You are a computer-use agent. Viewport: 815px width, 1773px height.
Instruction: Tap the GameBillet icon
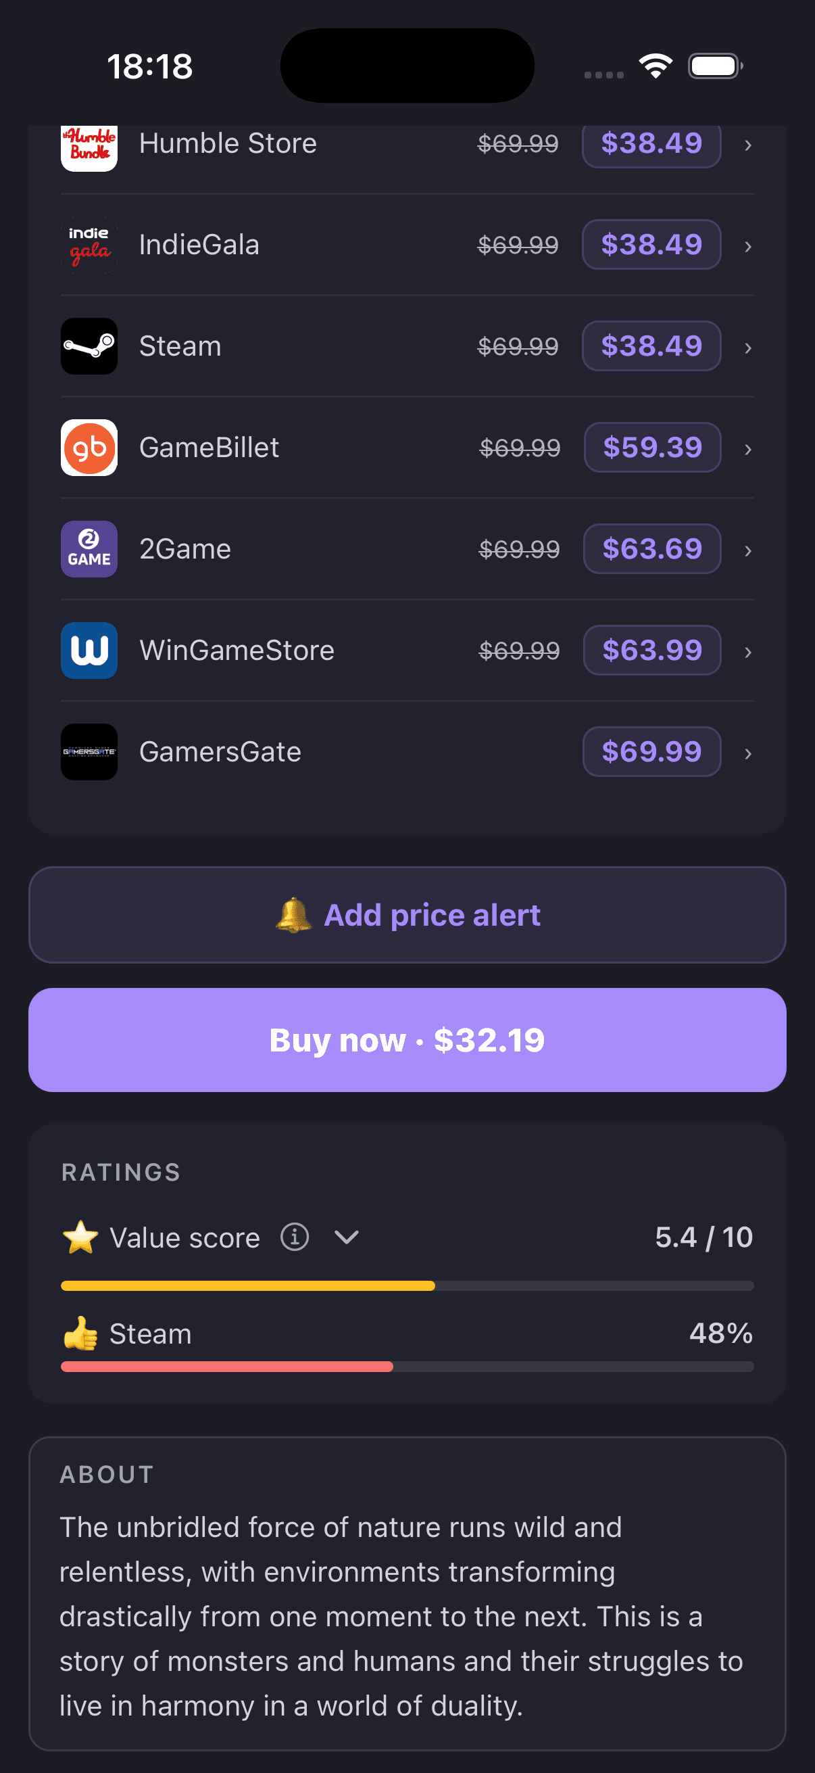click(x=89, y=448)
